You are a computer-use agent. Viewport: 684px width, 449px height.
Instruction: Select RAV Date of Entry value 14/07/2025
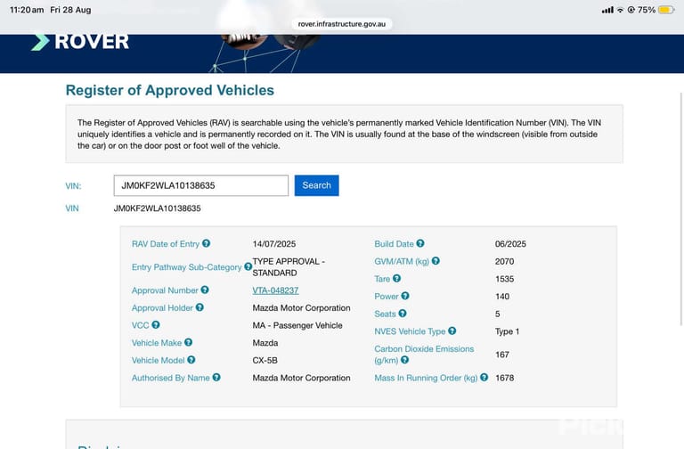point(274,244)
